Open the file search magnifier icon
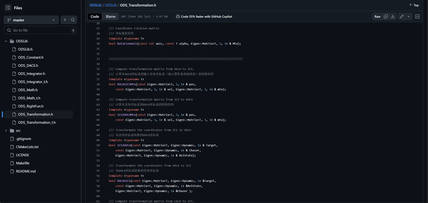Viewport: 428px width, 203px height. pos(73,20)
